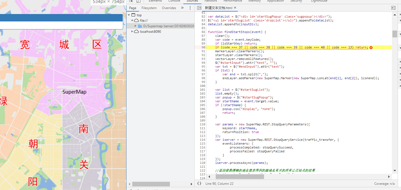The image size is (401, 190).
Task: Click the code editor scroll-down arrow
Action: click(395, 171)
